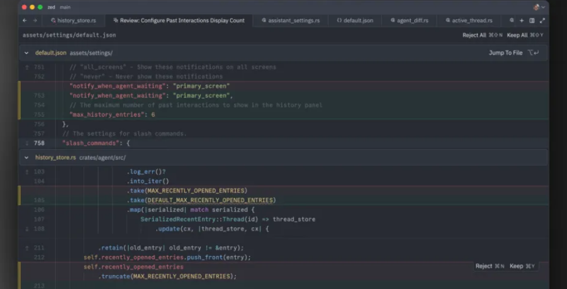Click the split pane icon
This screenshot has width=567, height=289.
[x=532, y=20]
